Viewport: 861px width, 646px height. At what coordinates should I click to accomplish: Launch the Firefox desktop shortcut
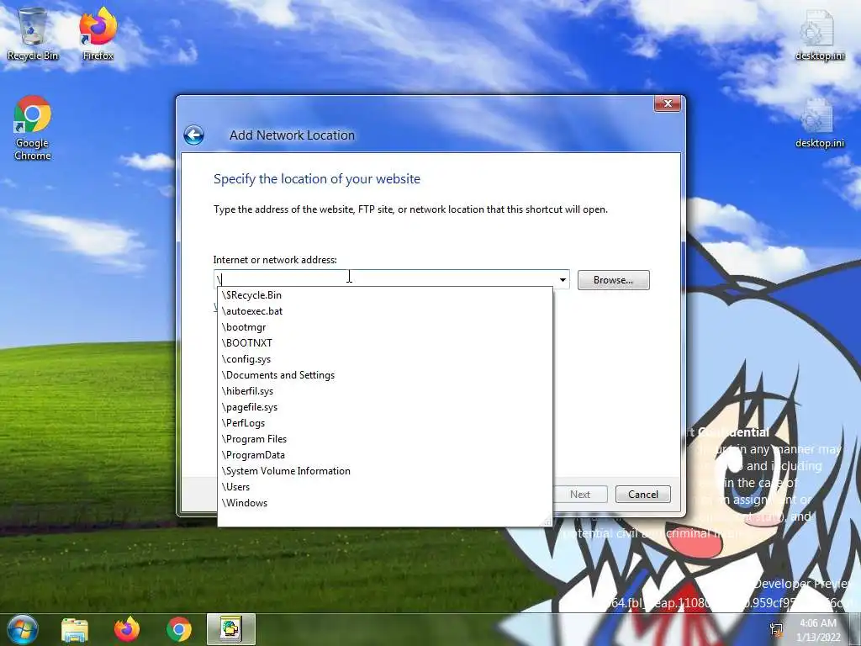(98, 34)
